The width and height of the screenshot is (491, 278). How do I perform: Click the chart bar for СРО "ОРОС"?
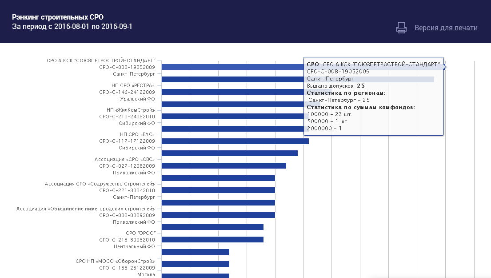coord(213,239)
